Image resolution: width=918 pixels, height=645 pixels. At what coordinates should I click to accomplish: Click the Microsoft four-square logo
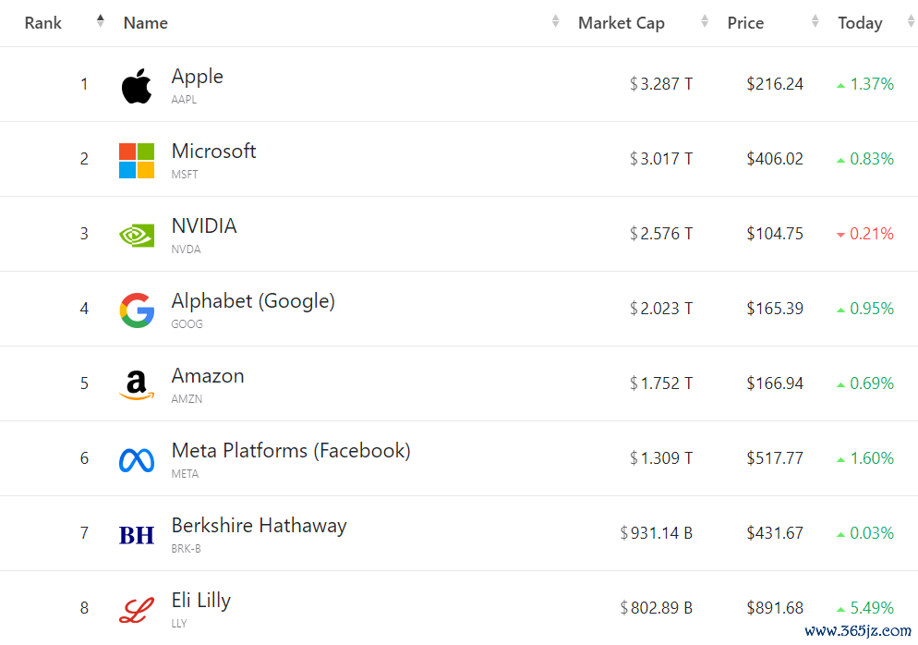(137, 161)
